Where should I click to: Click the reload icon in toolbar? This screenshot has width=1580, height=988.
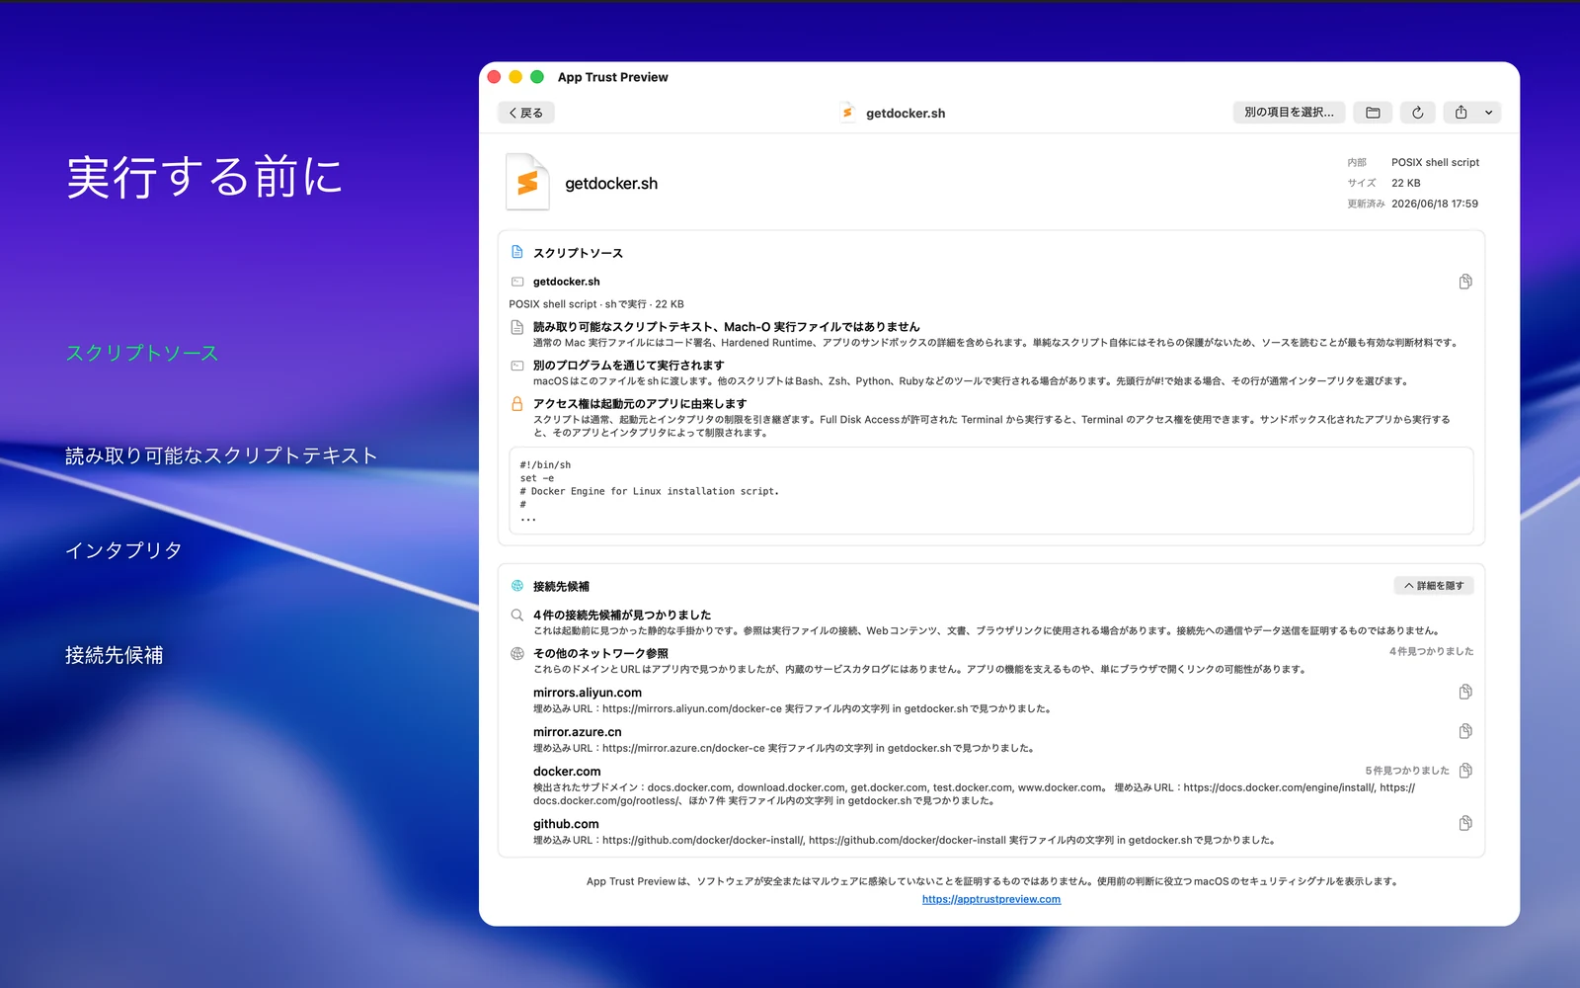(x=1418, y=113)
